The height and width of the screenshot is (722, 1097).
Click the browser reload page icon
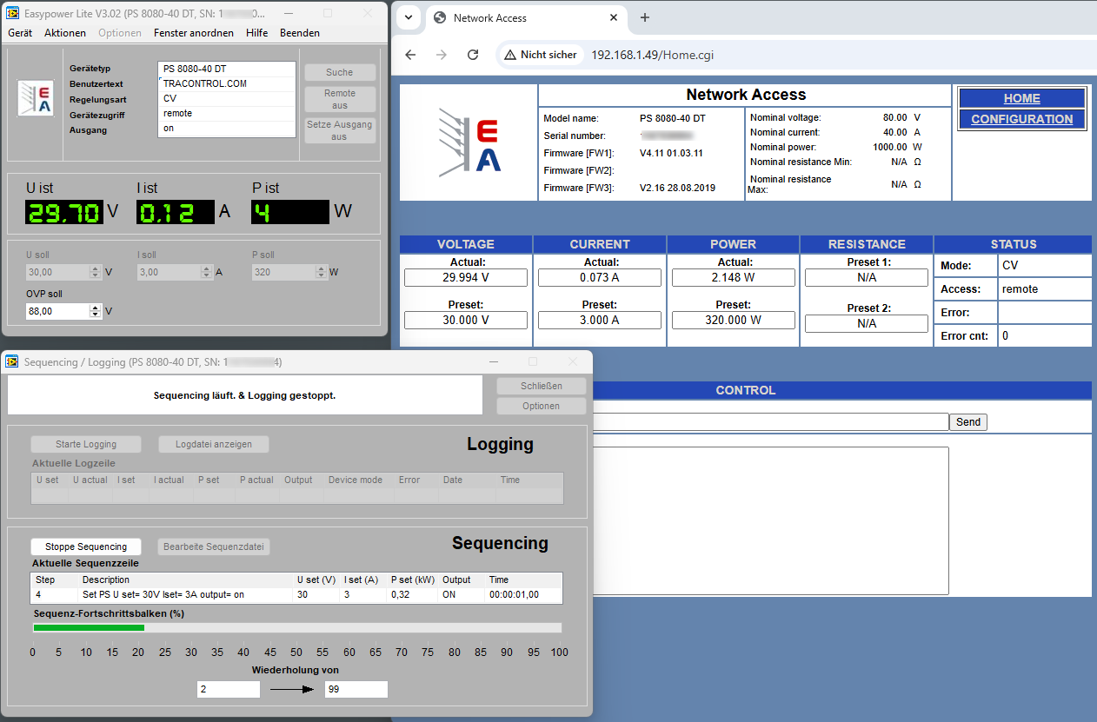pos(473,55)
